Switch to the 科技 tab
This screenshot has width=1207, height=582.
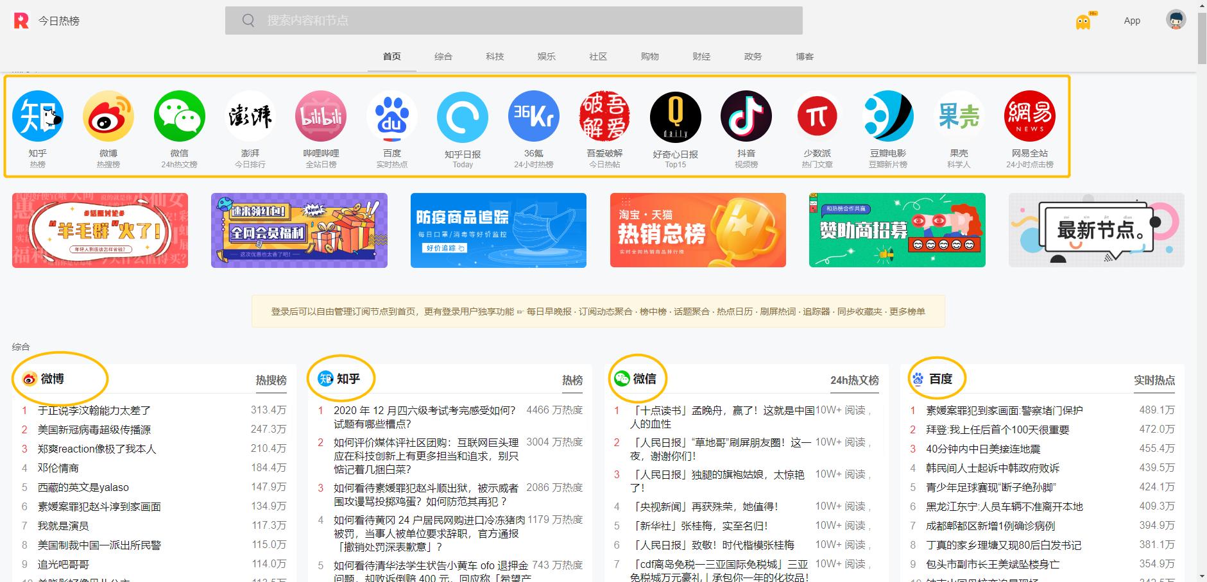click(493, 56)
